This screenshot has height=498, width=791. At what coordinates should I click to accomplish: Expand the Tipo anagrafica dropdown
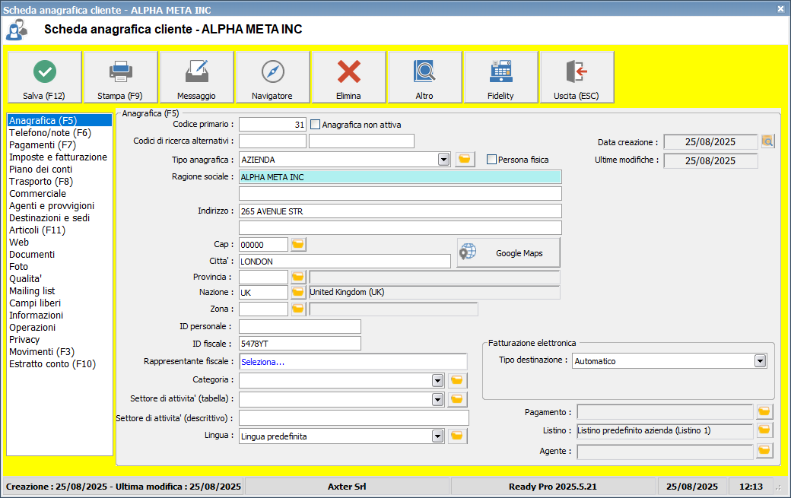tap(443, 160)
